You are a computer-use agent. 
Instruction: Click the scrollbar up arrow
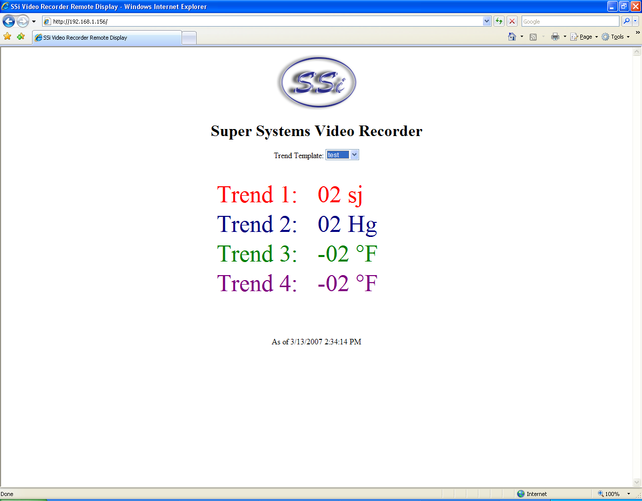click(x=637, y=52)
